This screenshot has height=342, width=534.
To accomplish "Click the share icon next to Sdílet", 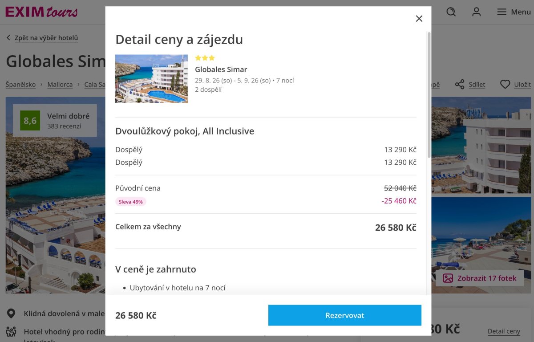I will click(x=460, y=84).
